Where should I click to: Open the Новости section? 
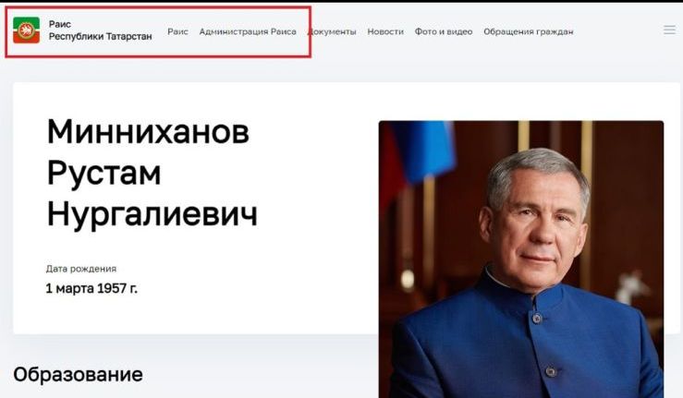[x=385, y=31]
